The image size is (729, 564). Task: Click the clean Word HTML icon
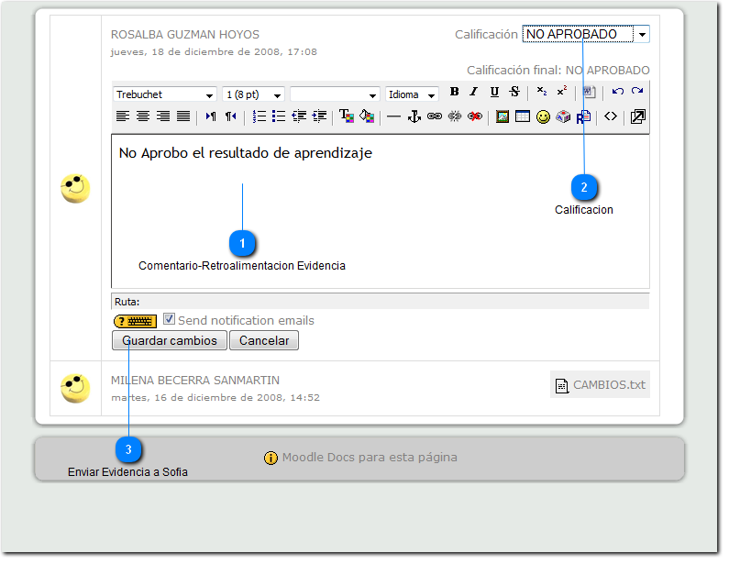589,92
